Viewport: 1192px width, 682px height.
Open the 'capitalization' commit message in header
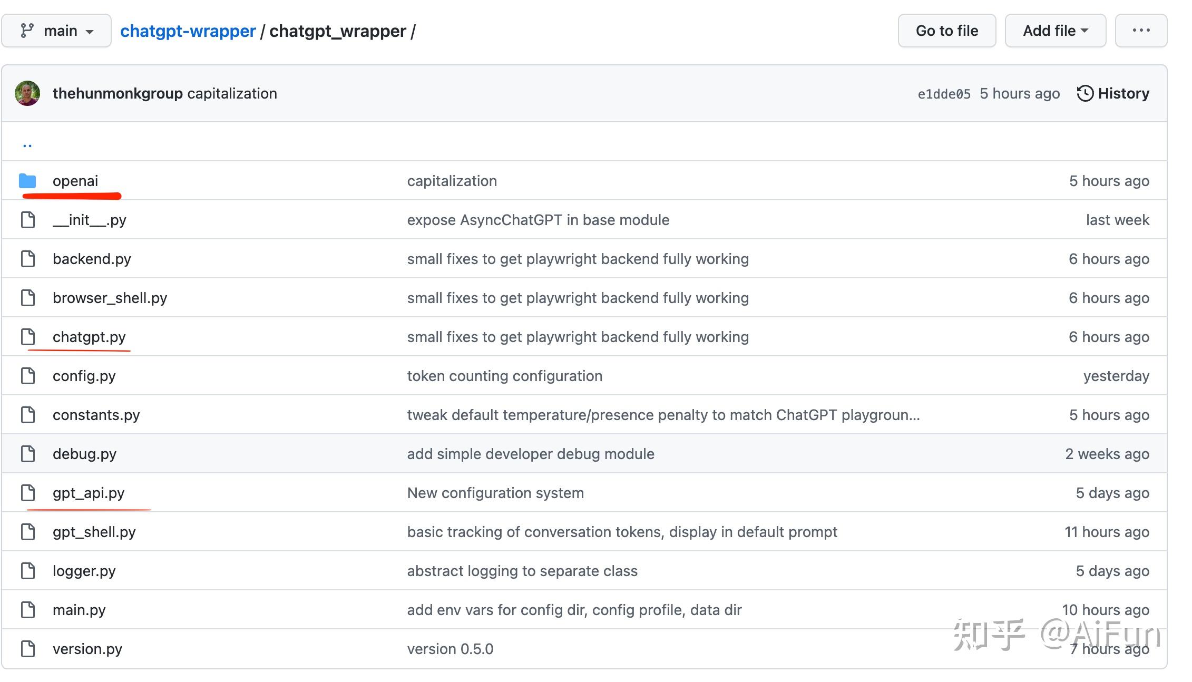(232, 93)
